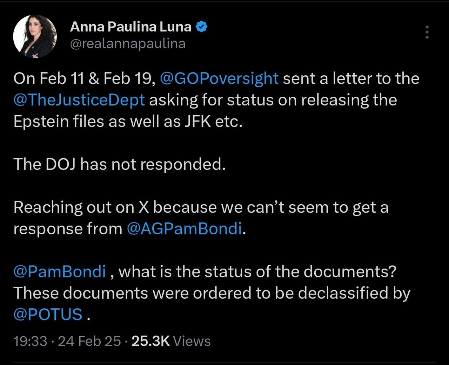
Task: Click the text "The DOJ has not responded."
Action: point(119,164)
